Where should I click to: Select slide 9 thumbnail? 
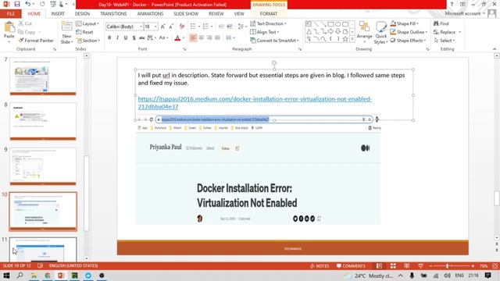point(43,166)
